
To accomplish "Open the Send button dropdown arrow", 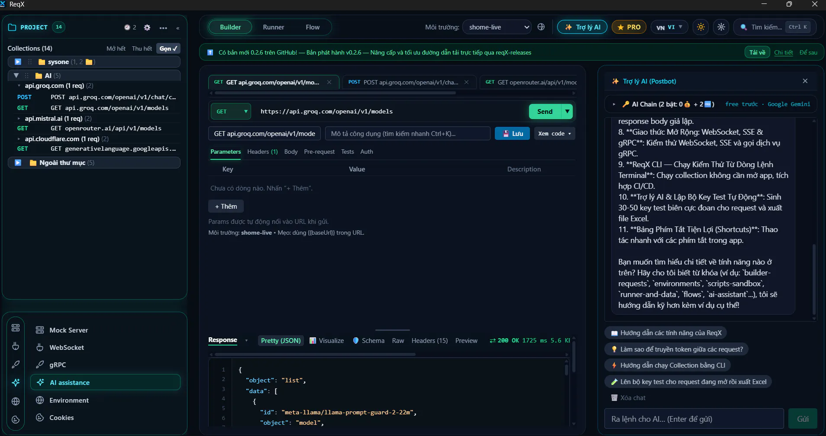I will (567, 112).
